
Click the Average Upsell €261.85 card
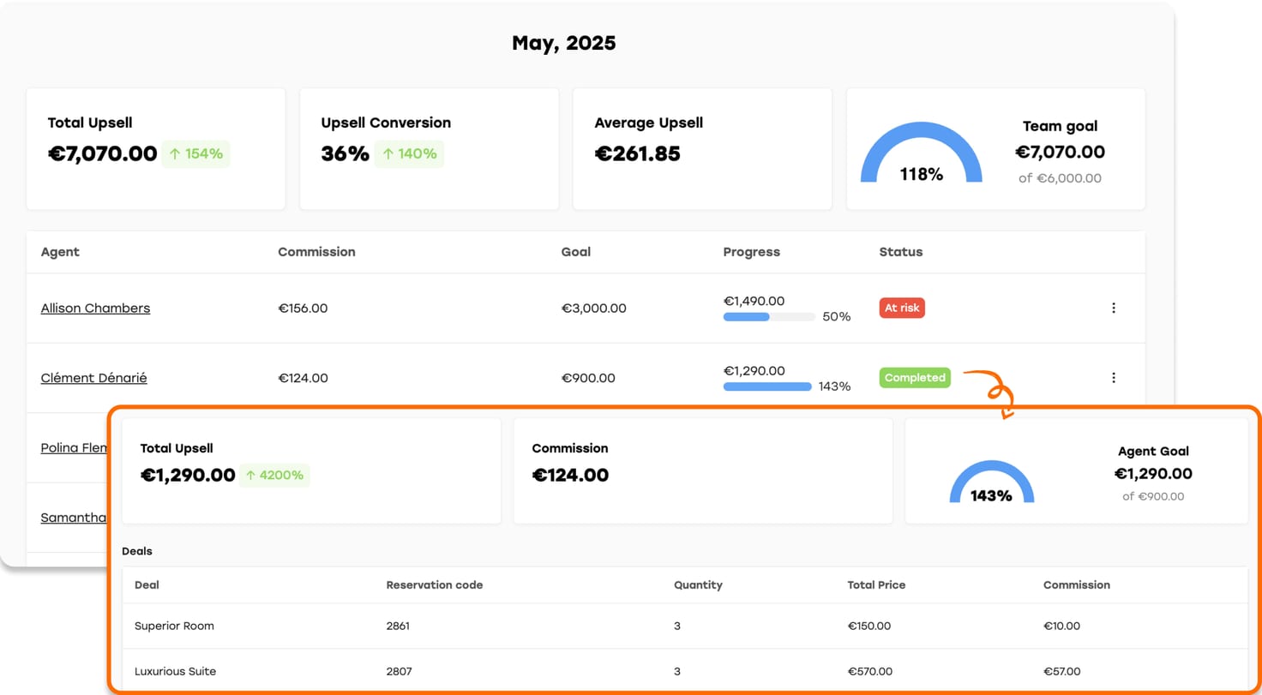(701, 148)
